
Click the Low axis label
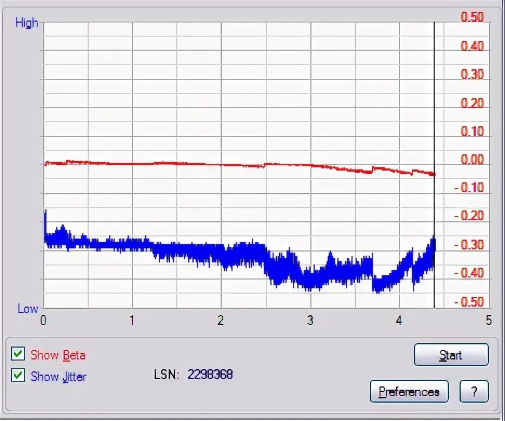[28, 309]
